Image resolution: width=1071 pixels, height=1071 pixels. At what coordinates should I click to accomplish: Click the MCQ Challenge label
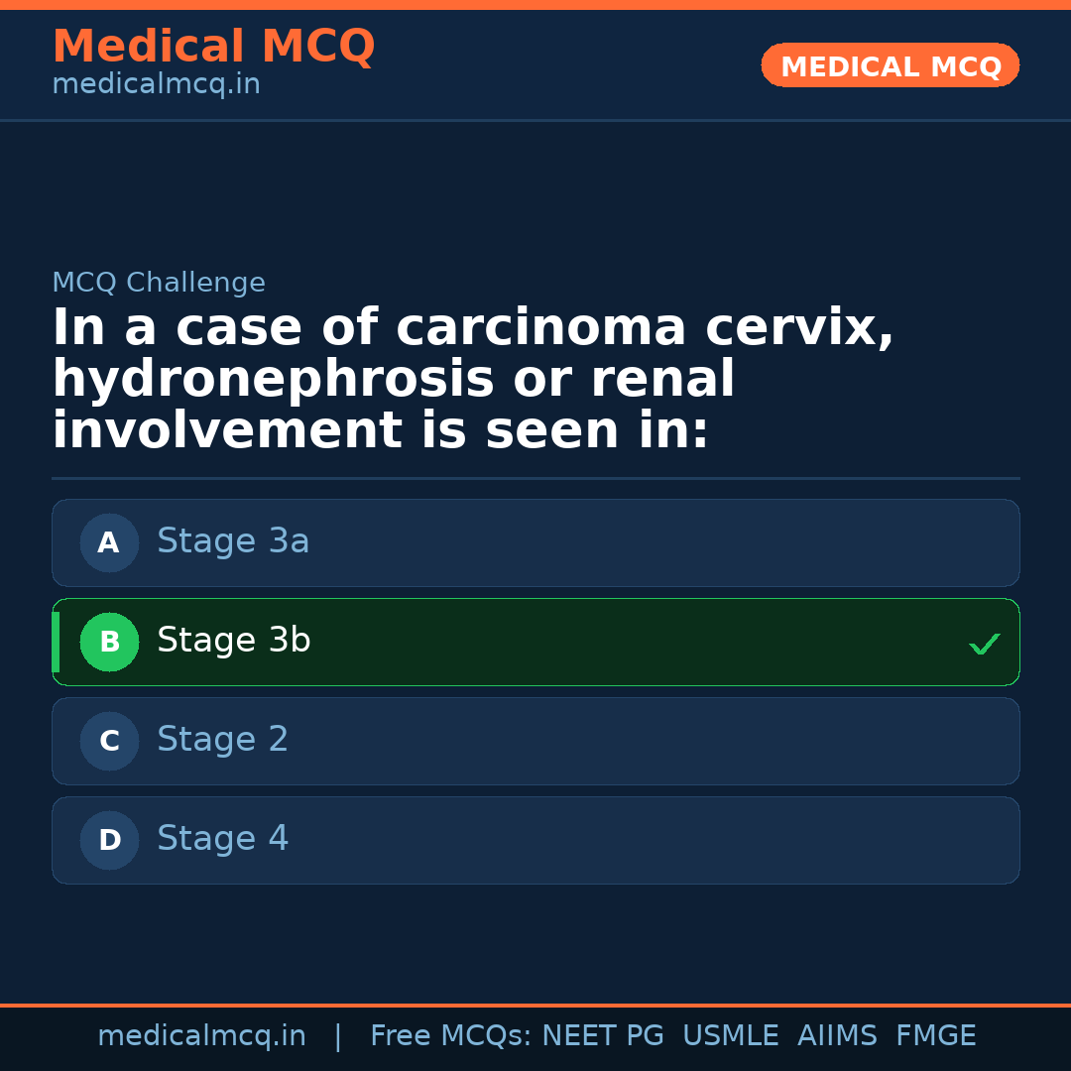click(159, 283)
